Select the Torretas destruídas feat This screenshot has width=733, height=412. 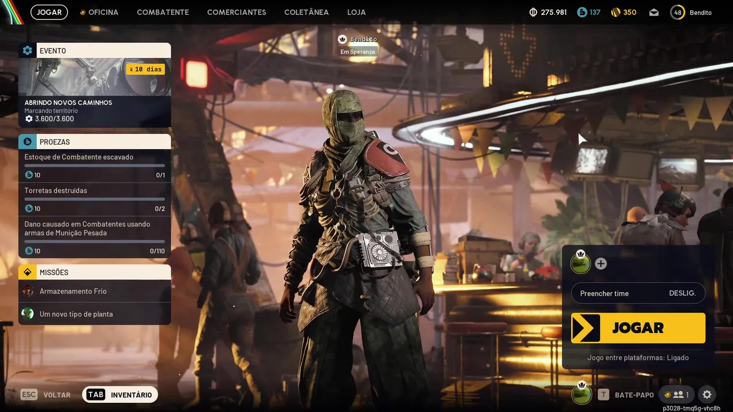coord(94,199)
